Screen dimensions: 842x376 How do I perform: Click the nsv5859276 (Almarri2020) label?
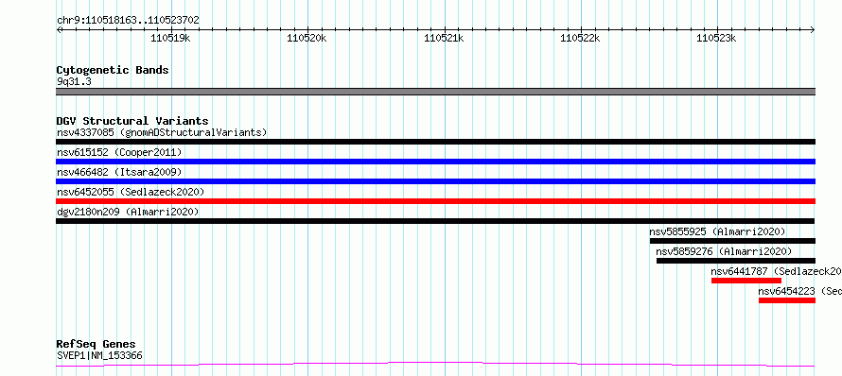[724, 251]
